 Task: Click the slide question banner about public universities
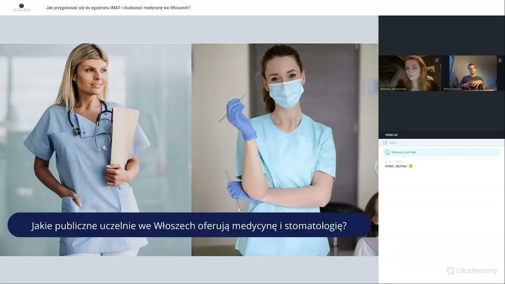click(x=189, y=226)
